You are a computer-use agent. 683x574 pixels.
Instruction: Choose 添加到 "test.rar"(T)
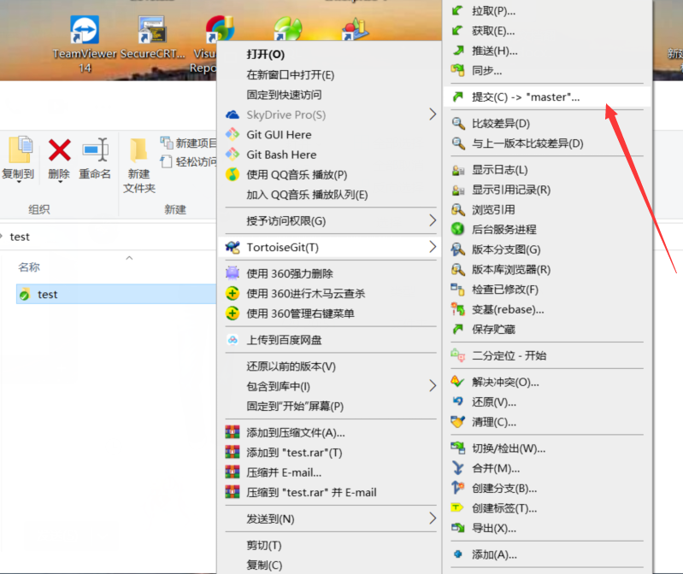tap(294, 453)
